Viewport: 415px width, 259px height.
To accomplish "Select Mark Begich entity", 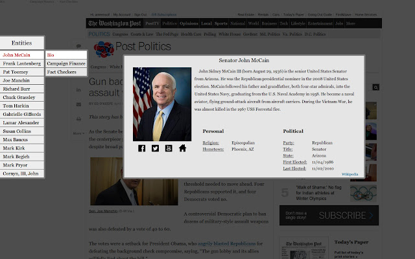I will tap(22, 157).
